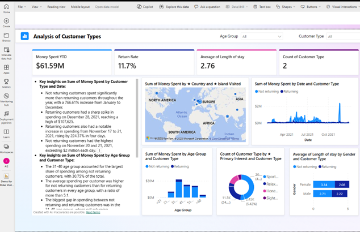Open the Browse folder icon
The height and width of the screenshot is (232, 360).
pyautogui.click(x=6, y=36)
